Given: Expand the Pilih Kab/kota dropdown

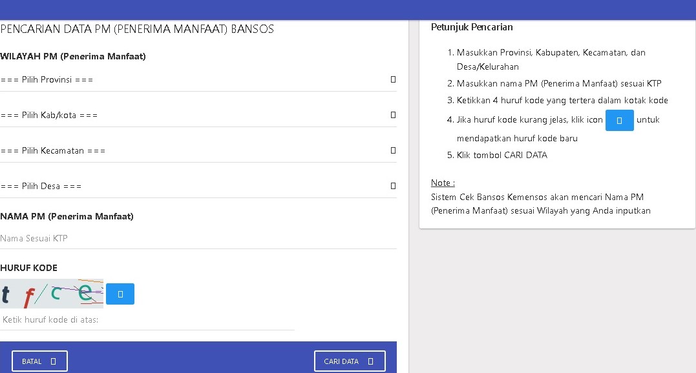Looking at the screenshot, I should [198, 116].
